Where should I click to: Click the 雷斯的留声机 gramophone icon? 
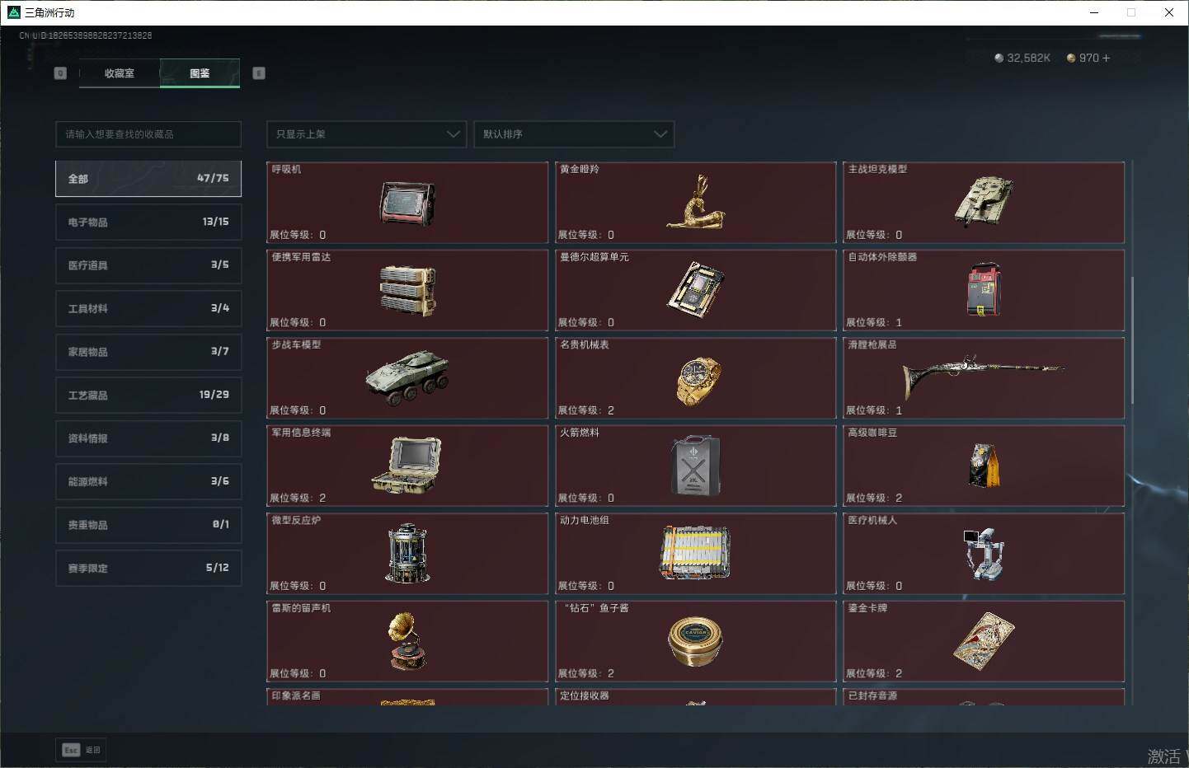point(407,641)
